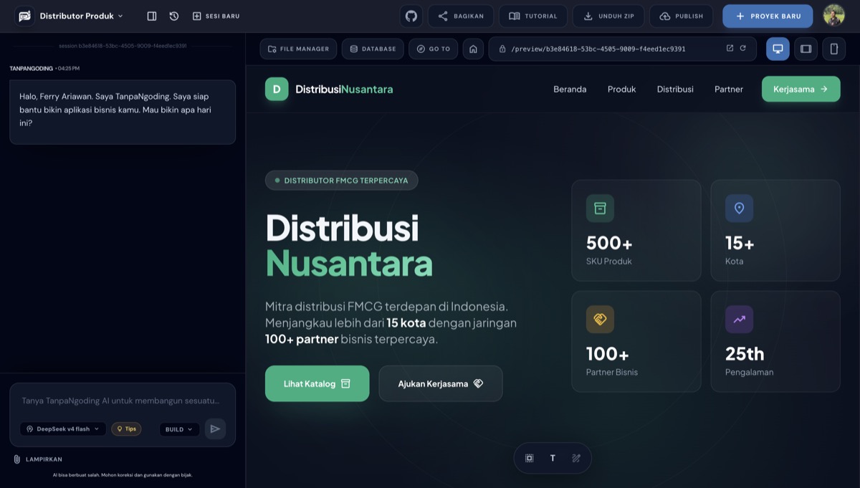Open preview in new tab icon

point(730,49)
